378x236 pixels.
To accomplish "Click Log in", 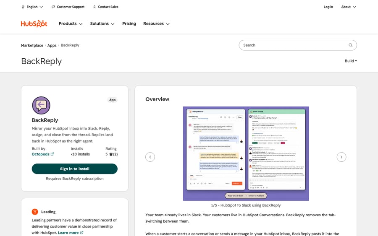I will click(x=328, y=7).
